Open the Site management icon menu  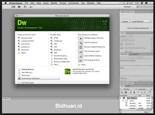click(31, 7)
